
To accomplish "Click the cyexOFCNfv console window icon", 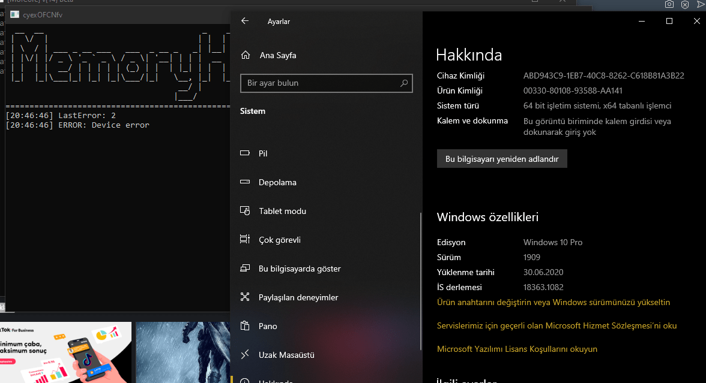I will pos(15,14).
